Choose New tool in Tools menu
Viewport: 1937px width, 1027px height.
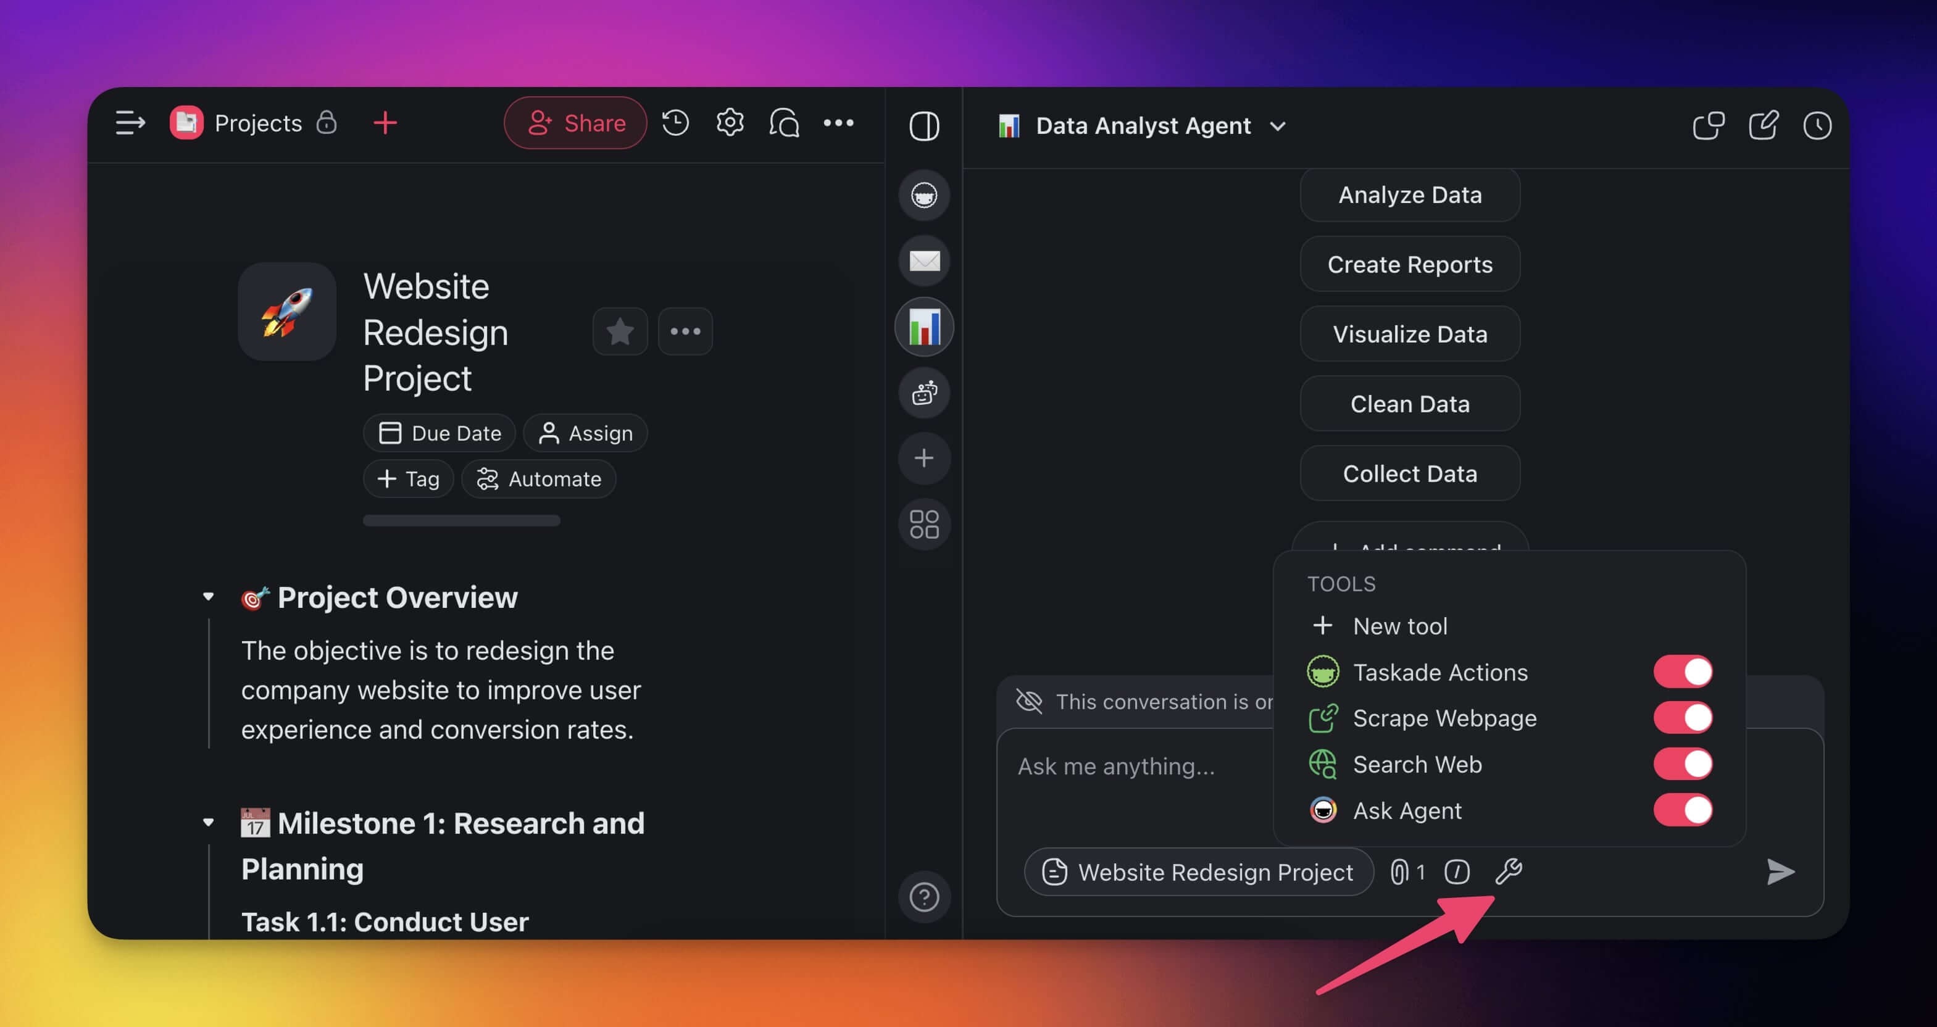(1399, 626)
